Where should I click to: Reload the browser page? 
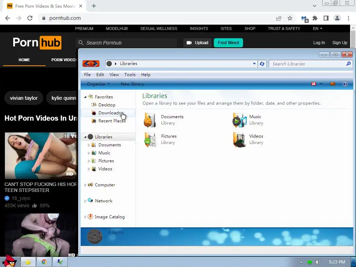[x=30, y=18]
